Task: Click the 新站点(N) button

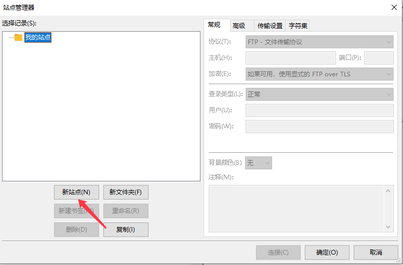Action: 76,192
